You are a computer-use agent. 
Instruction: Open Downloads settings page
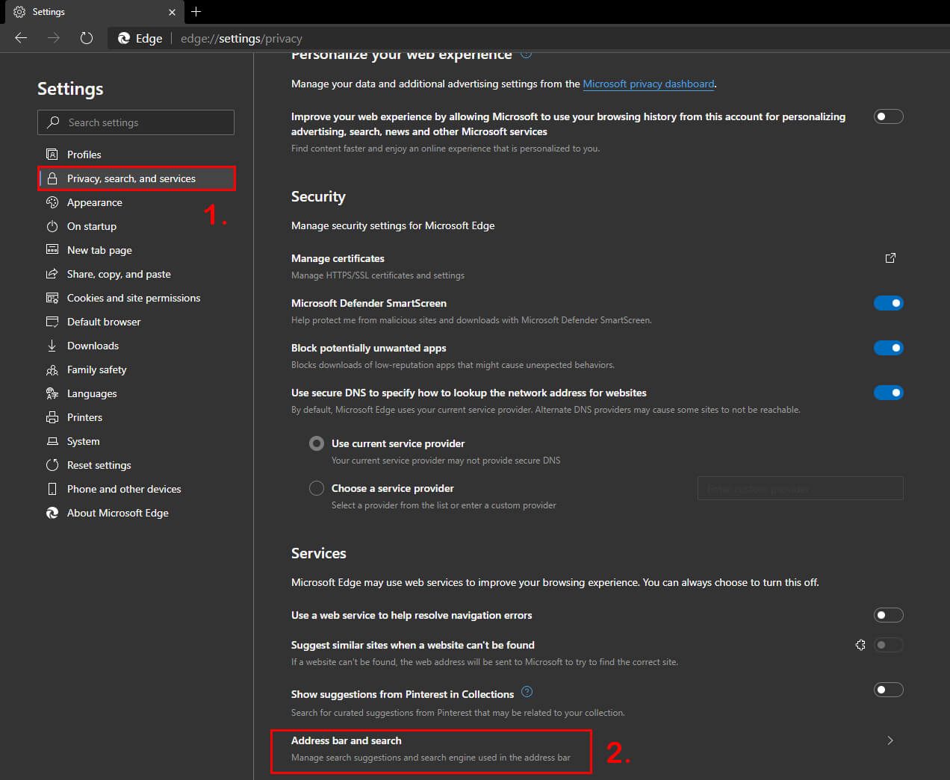pos(136,346)
